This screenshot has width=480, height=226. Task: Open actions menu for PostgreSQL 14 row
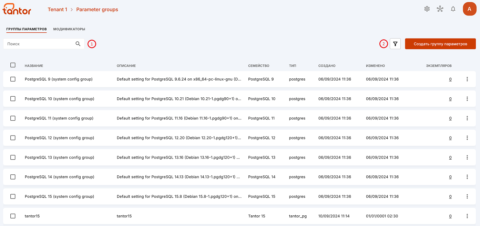click(467, 177)
